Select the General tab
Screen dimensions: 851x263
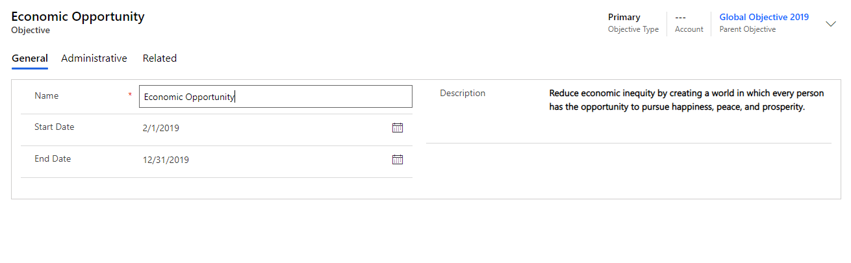pyautogui.click(x=30, y=58)
